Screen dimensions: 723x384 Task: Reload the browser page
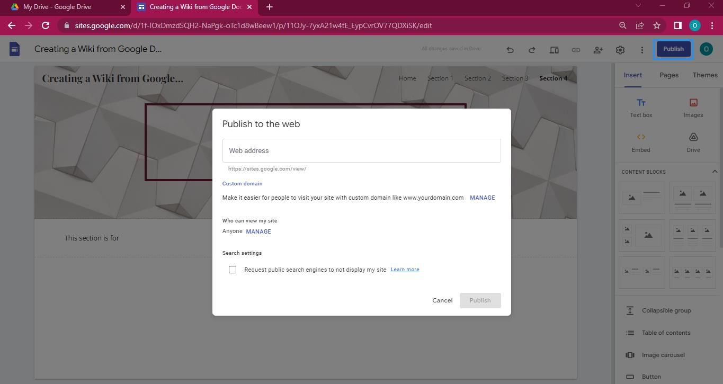tap(46, 25)
